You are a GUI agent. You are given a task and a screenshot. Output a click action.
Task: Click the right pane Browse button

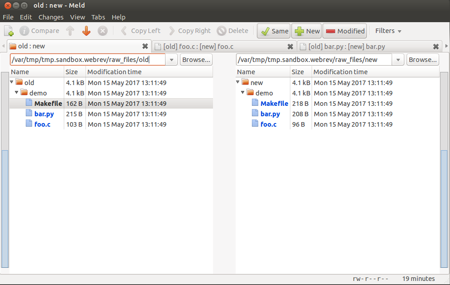(x=423, y=60)
